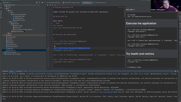This screenshot has height=102, width=181.
Task: Expand the target folder
Action: [x=5, y=35]
